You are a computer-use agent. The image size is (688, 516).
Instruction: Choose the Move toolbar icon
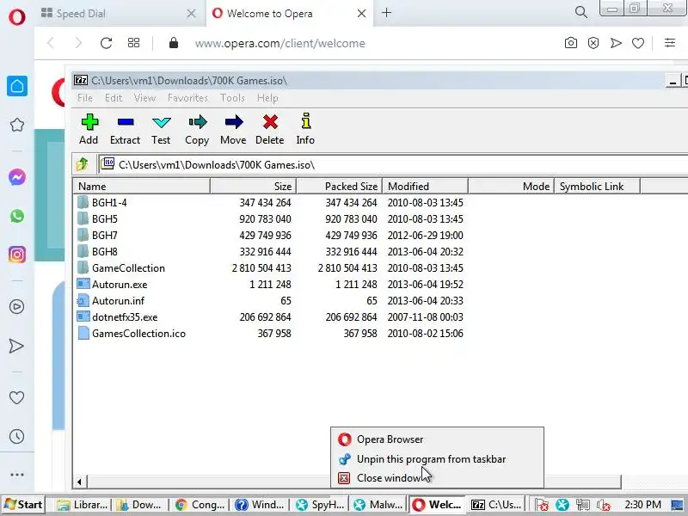point(233,129)
